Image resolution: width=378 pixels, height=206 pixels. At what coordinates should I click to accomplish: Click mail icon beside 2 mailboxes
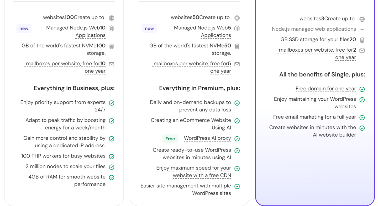(x=362, y=51)
